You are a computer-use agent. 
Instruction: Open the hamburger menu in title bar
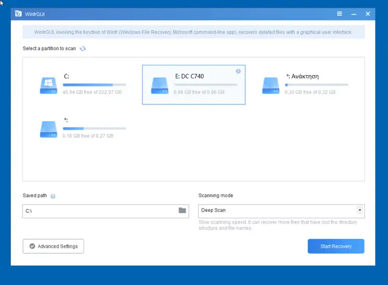click(339, 14)
